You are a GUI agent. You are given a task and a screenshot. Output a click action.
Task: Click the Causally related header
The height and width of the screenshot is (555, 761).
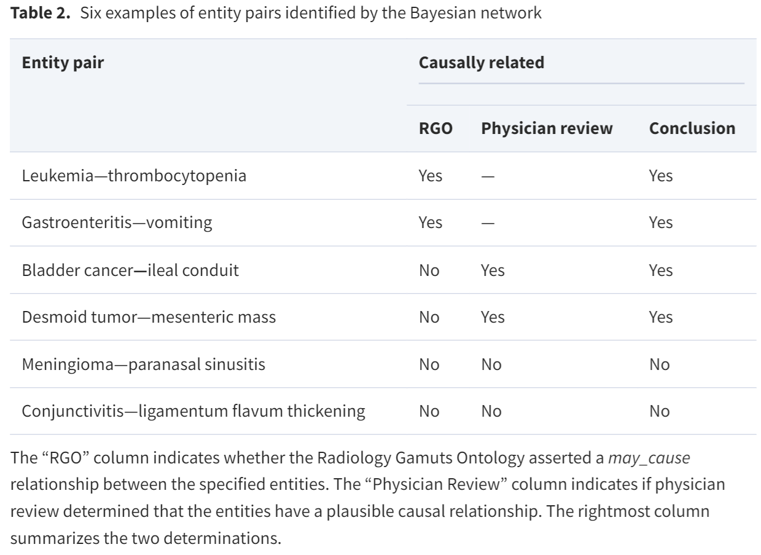[481, 63]
